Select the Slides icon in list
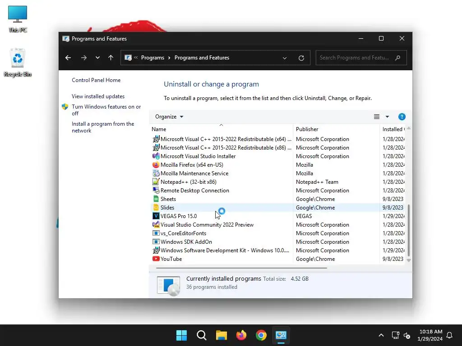Viewport: 462px width, 346px height. pos(156,207)
